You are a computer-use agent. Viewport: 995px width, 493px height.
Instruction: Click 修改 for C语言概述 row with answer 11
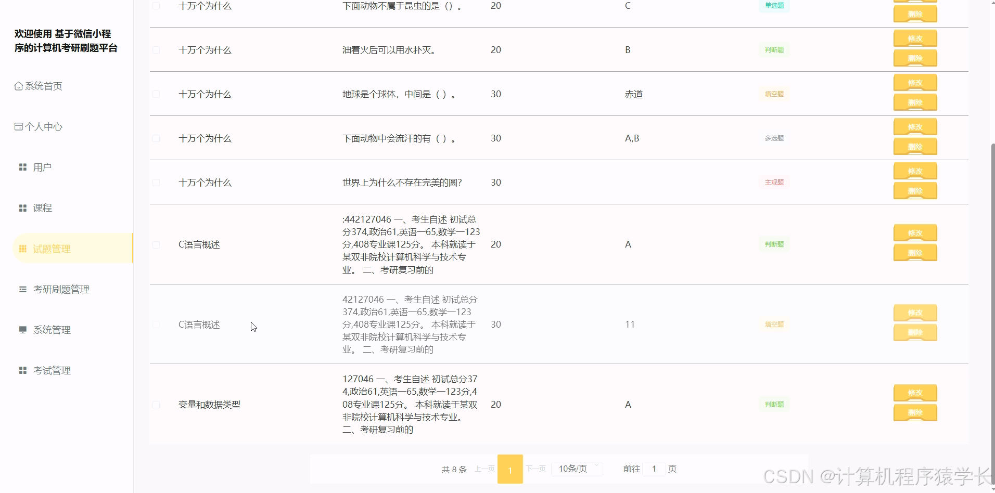pyautogui.click(x=915, y=313)
